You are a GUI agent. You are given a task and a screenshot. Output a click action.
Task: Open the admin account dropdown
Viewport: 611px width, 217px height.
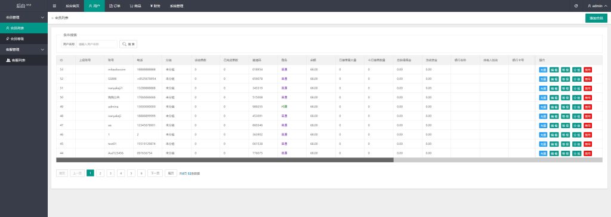597,6
